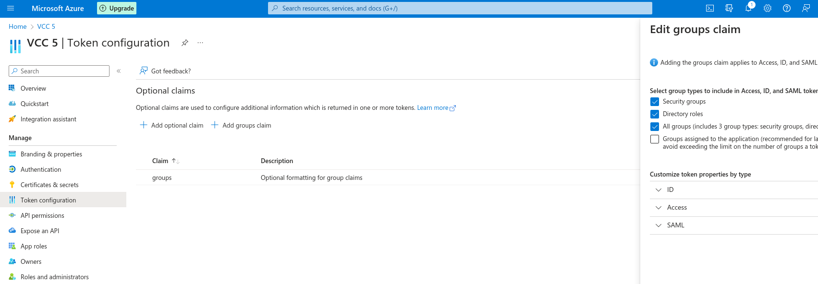Open the VCC 5 breadcrumb link

click(46, 26)
